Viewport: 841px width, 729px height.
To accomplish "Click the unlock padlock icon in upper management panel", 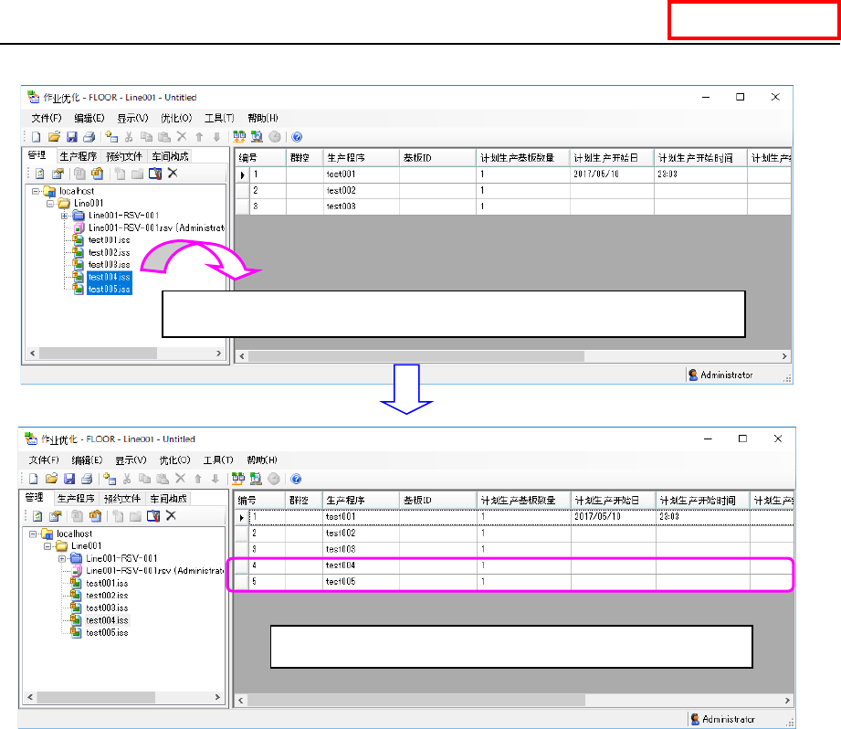I will click(x=97, y=174).
